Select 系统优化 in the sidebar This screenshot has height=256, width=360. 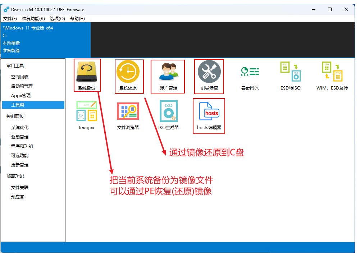tap(20, 128)
